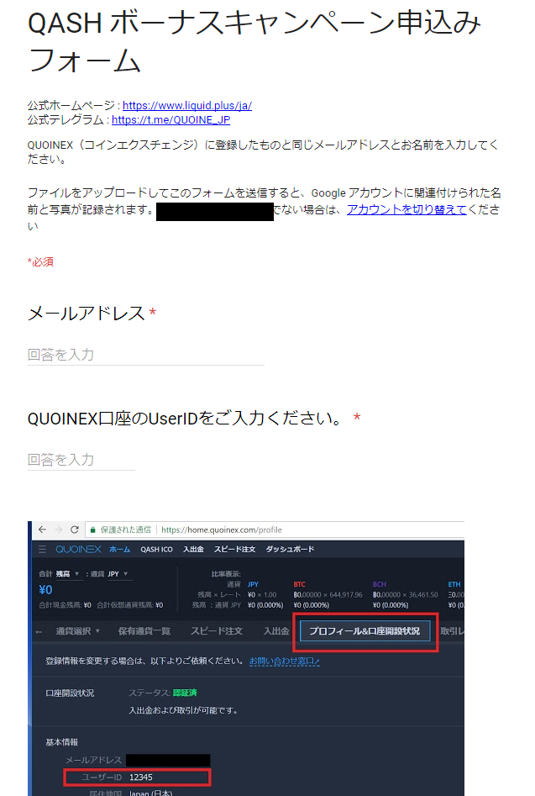Open the QUOINEX hamburger menu icon
535x796 pixels.
pos(42,549)
